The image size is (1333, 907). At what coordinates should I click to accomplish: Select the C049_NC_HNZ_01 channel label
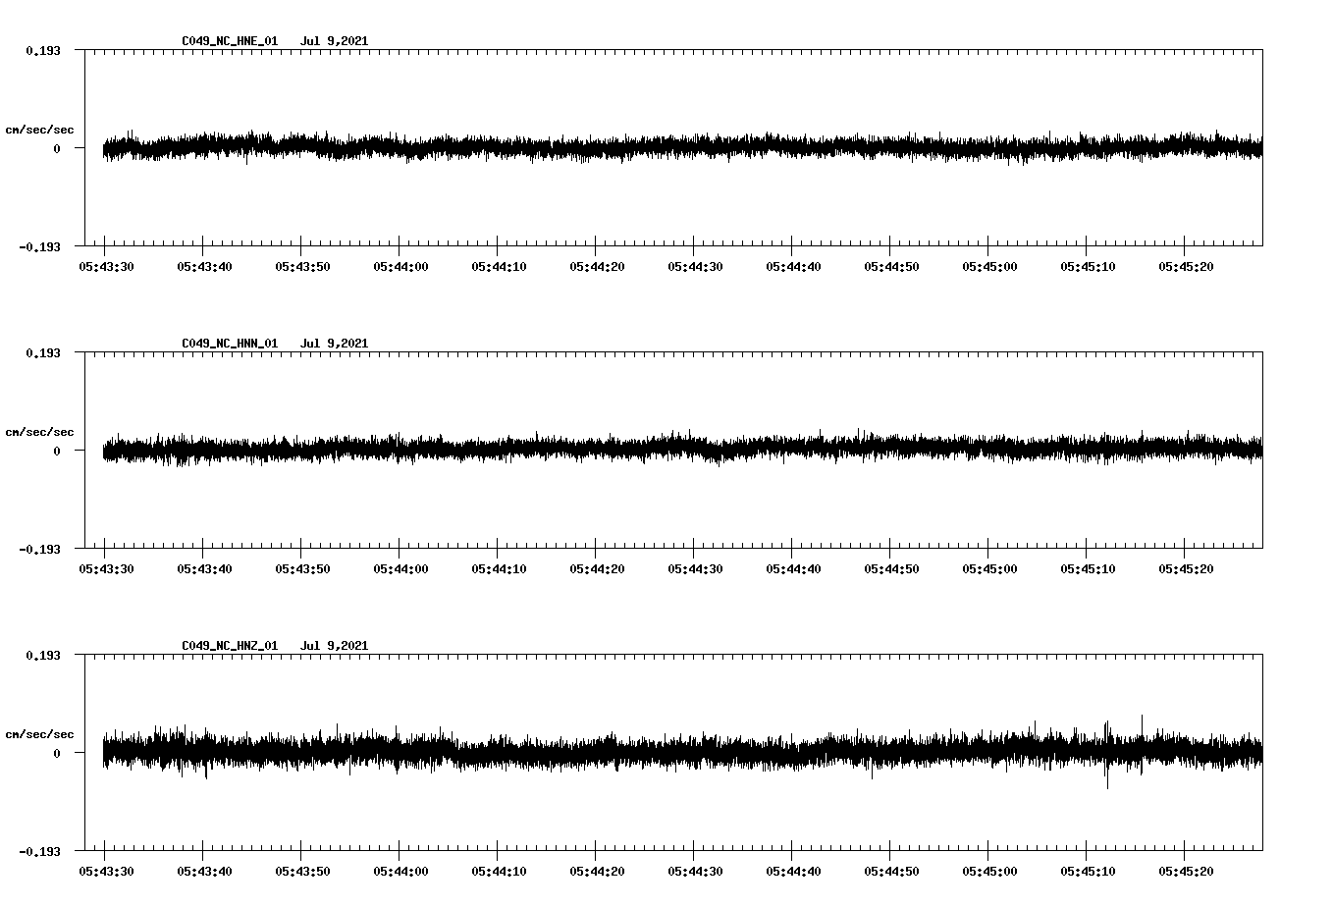click(x=228, y=645)
